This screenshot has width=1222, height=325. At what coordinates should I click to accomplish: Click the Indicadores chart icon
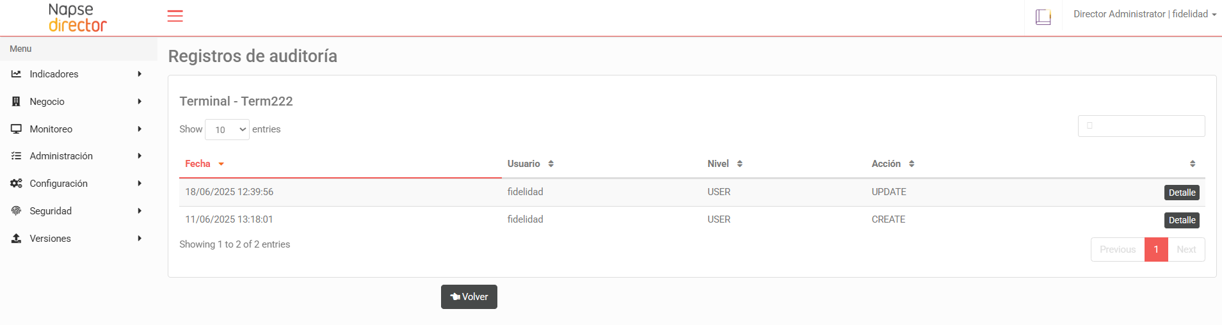16,74
